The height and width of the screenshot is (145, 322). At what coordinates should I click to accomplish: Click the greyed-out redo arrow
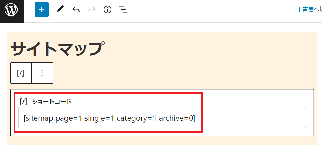pos(92,10)
